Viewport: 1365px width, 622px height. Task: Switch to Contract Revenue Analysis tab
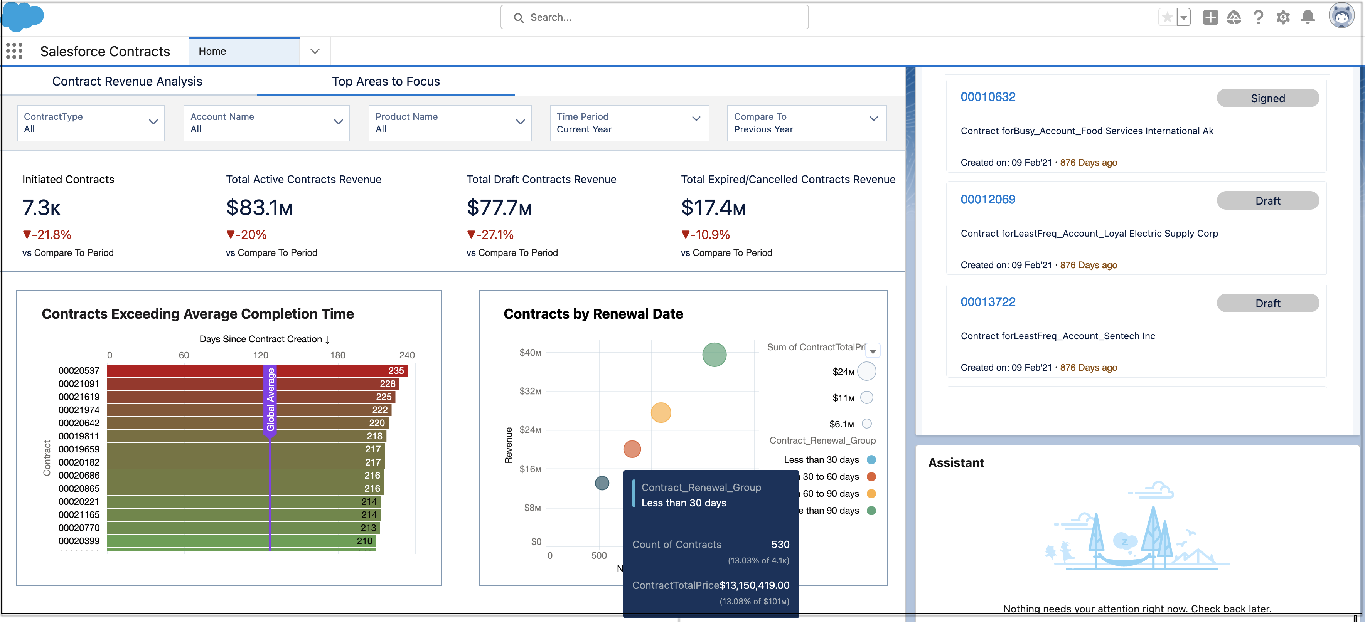127,81
